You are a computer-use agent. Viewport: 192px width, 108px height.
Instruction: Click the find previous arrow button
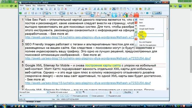62,96
